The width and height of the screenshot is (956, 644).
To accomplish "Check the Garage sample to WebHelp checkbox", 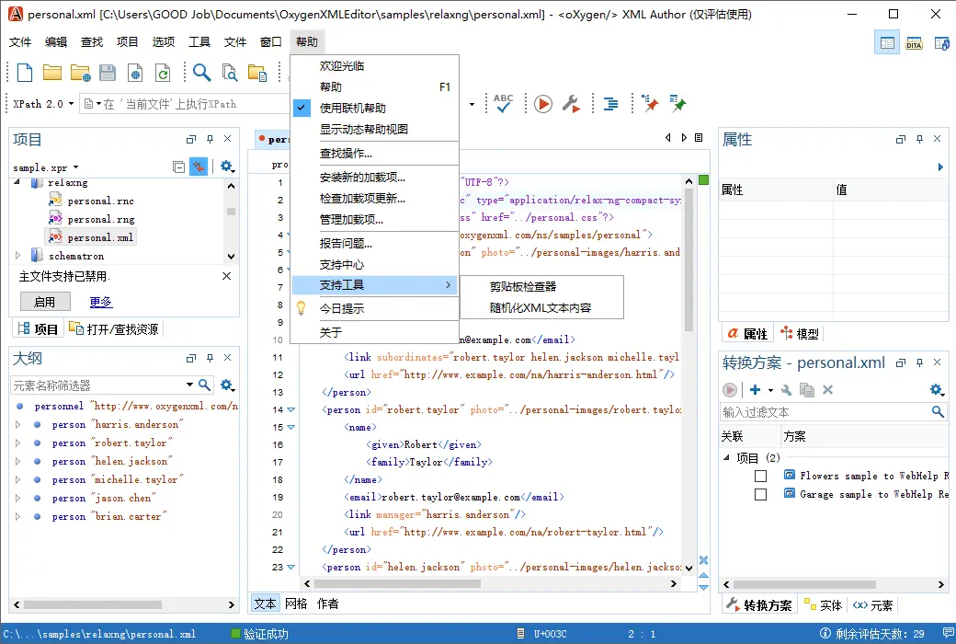I will pos(760,494).
